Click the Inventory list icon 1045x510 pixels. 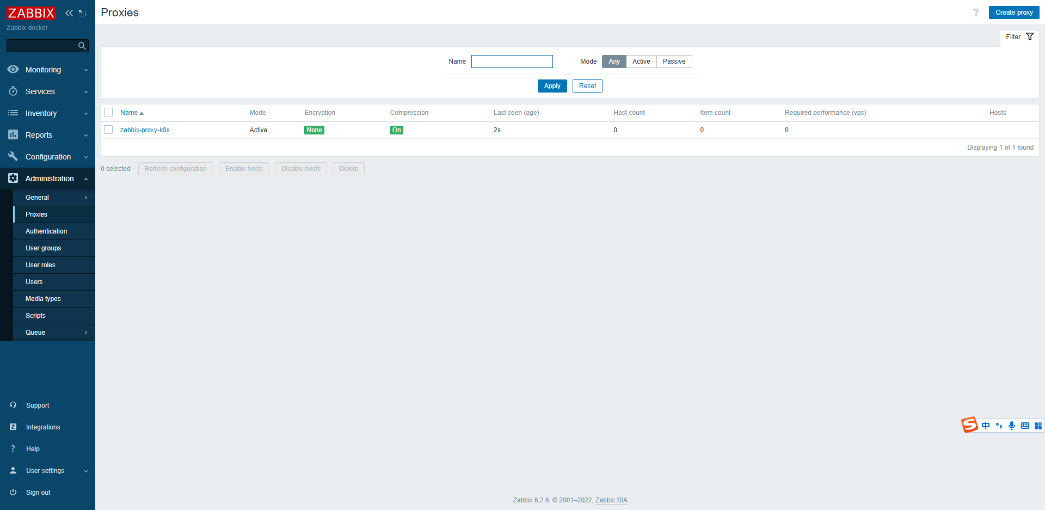click(13, 113)
